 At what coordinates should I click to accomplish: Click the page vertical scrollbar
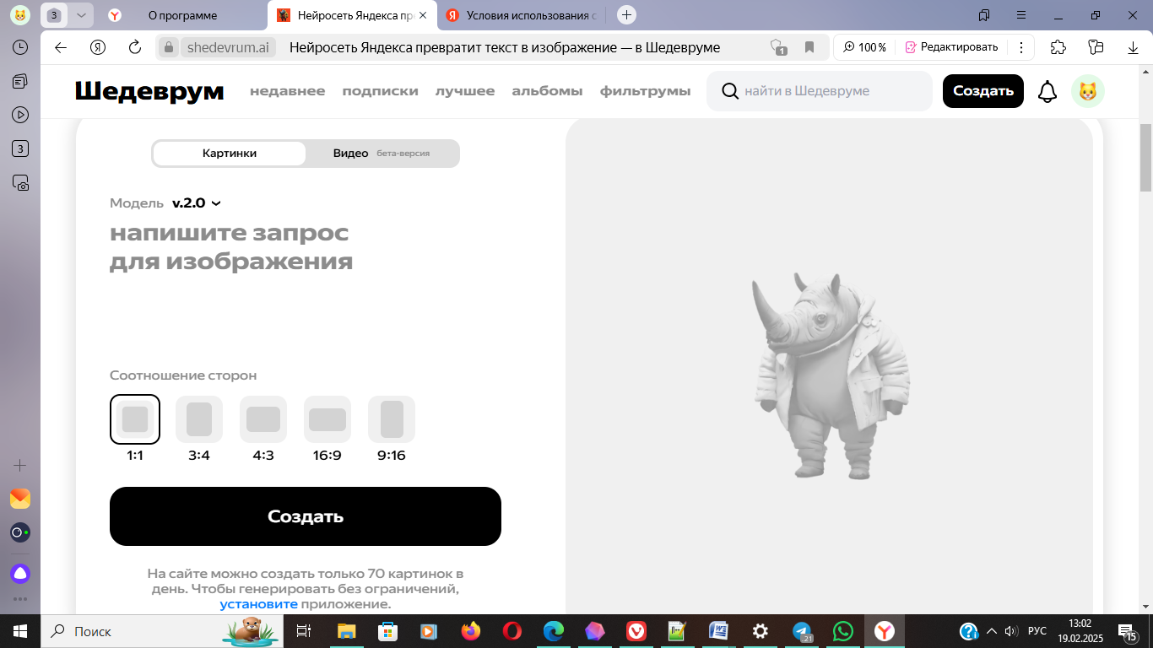(1145, 158)
